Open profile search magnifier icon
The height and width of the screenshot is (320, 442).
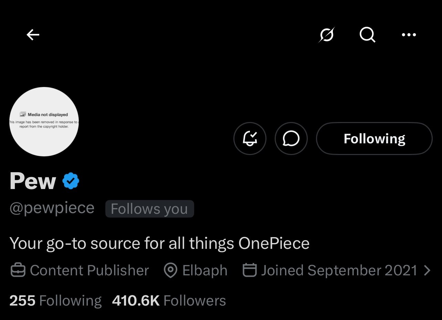point(367,35)
